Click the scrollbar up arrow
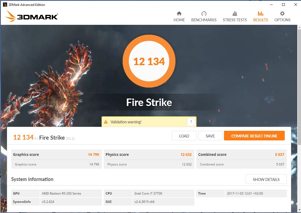Screen dimensions: 301x213 tap(299, 27)
